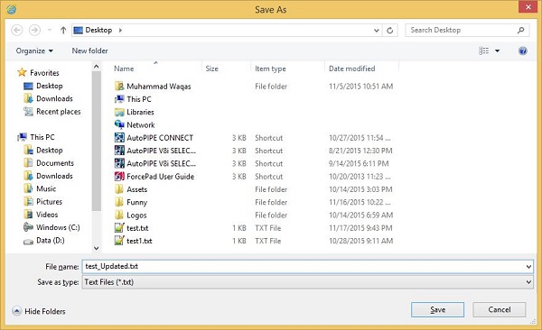Open recent locations dropdown arrow
The height and width of the screenshot is (330, 542).
(50, 31)
